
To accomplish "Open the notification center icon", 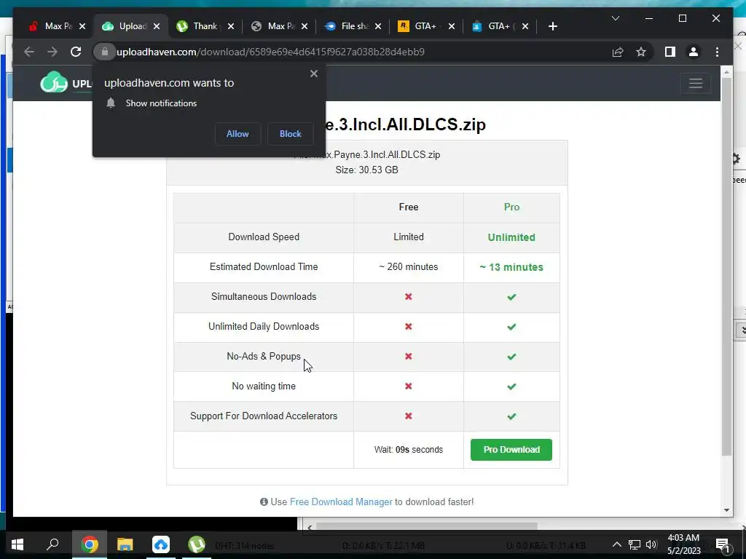I will click(723, 544).
